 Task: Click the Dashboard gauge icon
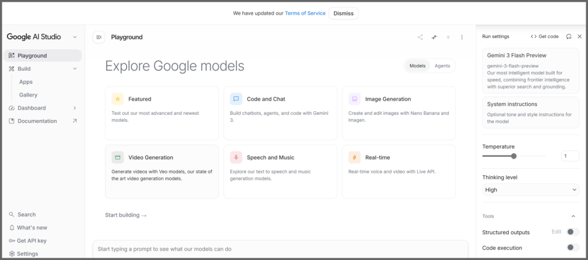click(11, 108)
